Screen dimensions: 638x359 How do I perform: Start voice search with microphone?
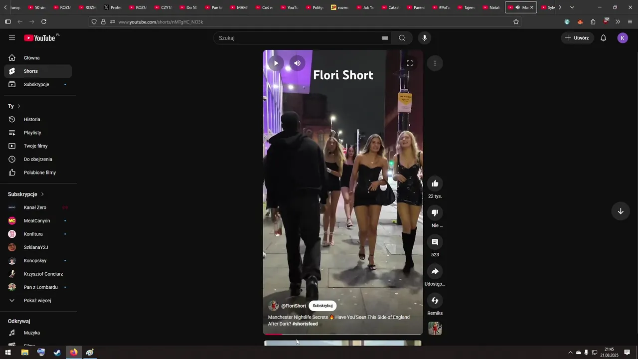click(425, 38)
